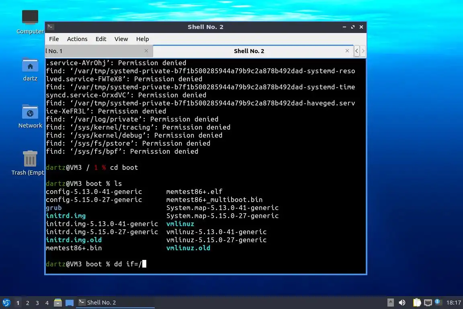Click '/var/log/private' permission denied line
463x309 pixels.
pos(132,119)
